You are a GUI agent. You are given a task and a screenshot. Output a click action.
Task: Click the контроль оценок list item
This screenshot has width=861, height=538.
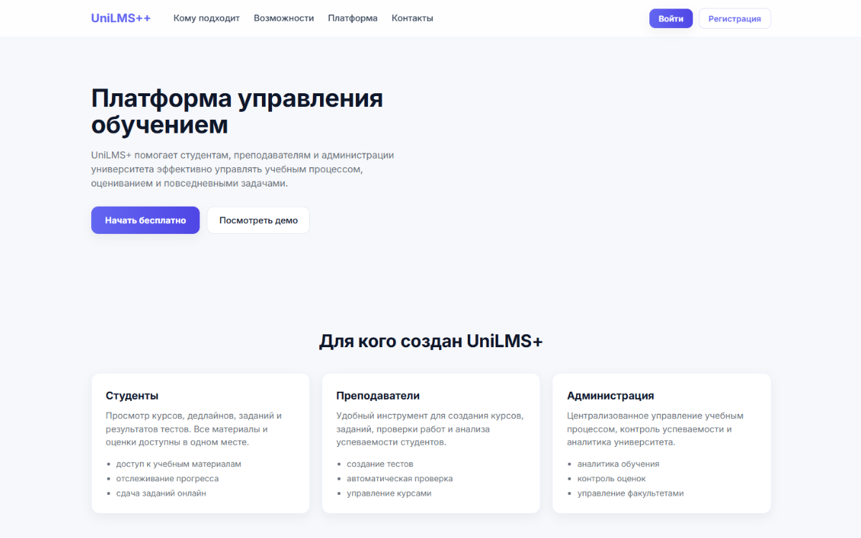click(611, 478)
